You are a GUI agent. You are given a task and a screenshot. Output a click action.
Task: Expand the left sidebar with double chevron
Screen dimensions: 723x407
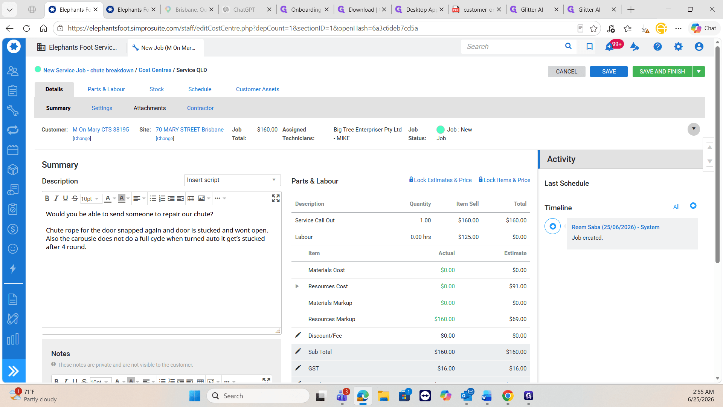coord(14,371)
